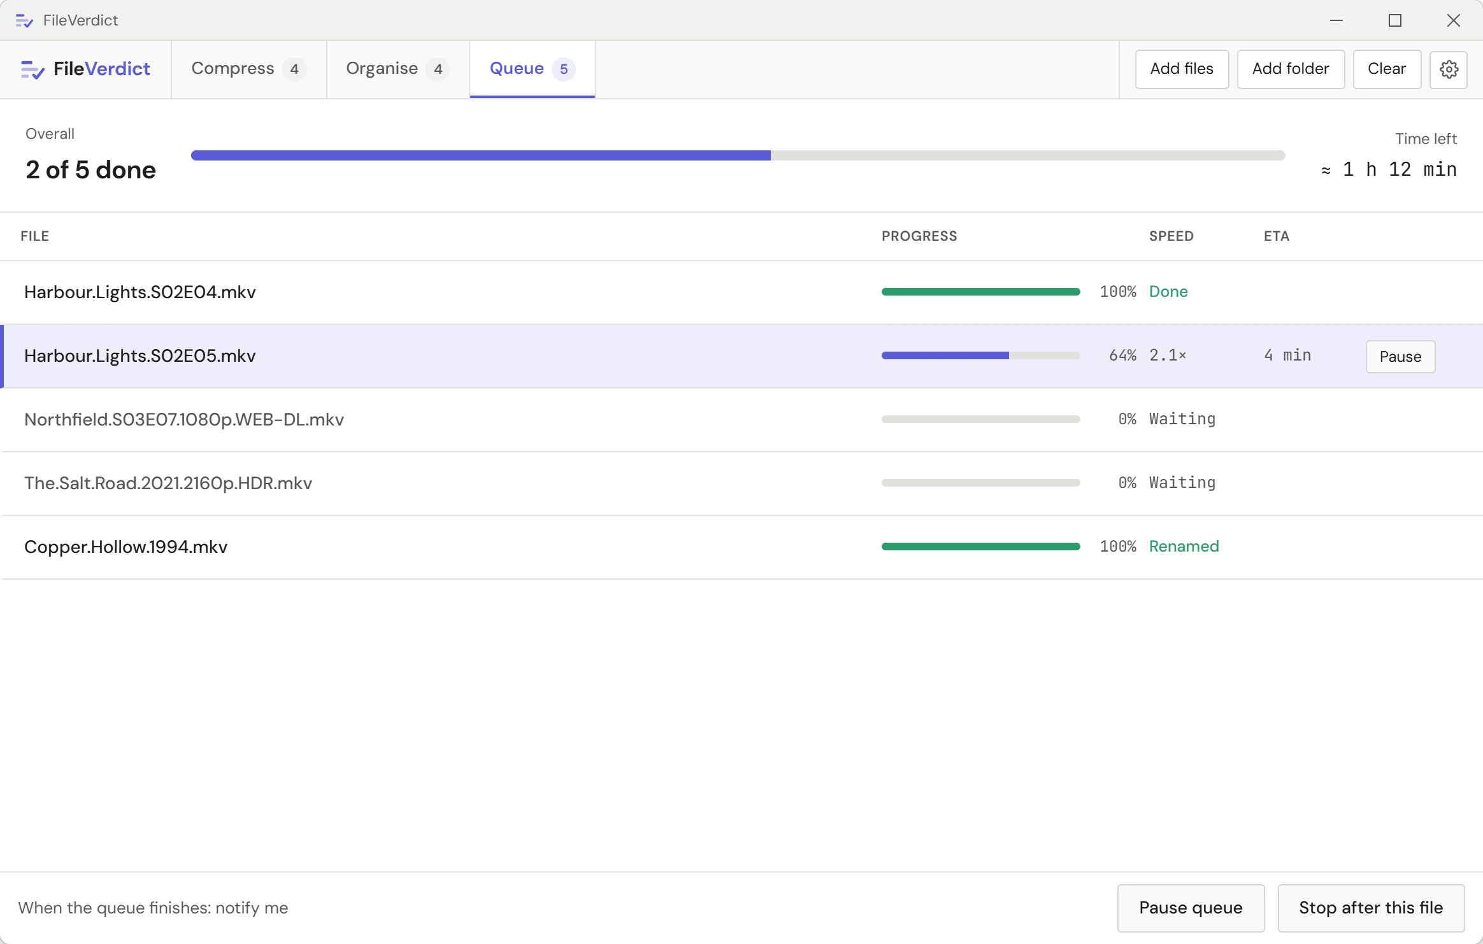1483x944 pixels.
Task: Click the Northfield file's empty progress bar
Action: point(980,419)
